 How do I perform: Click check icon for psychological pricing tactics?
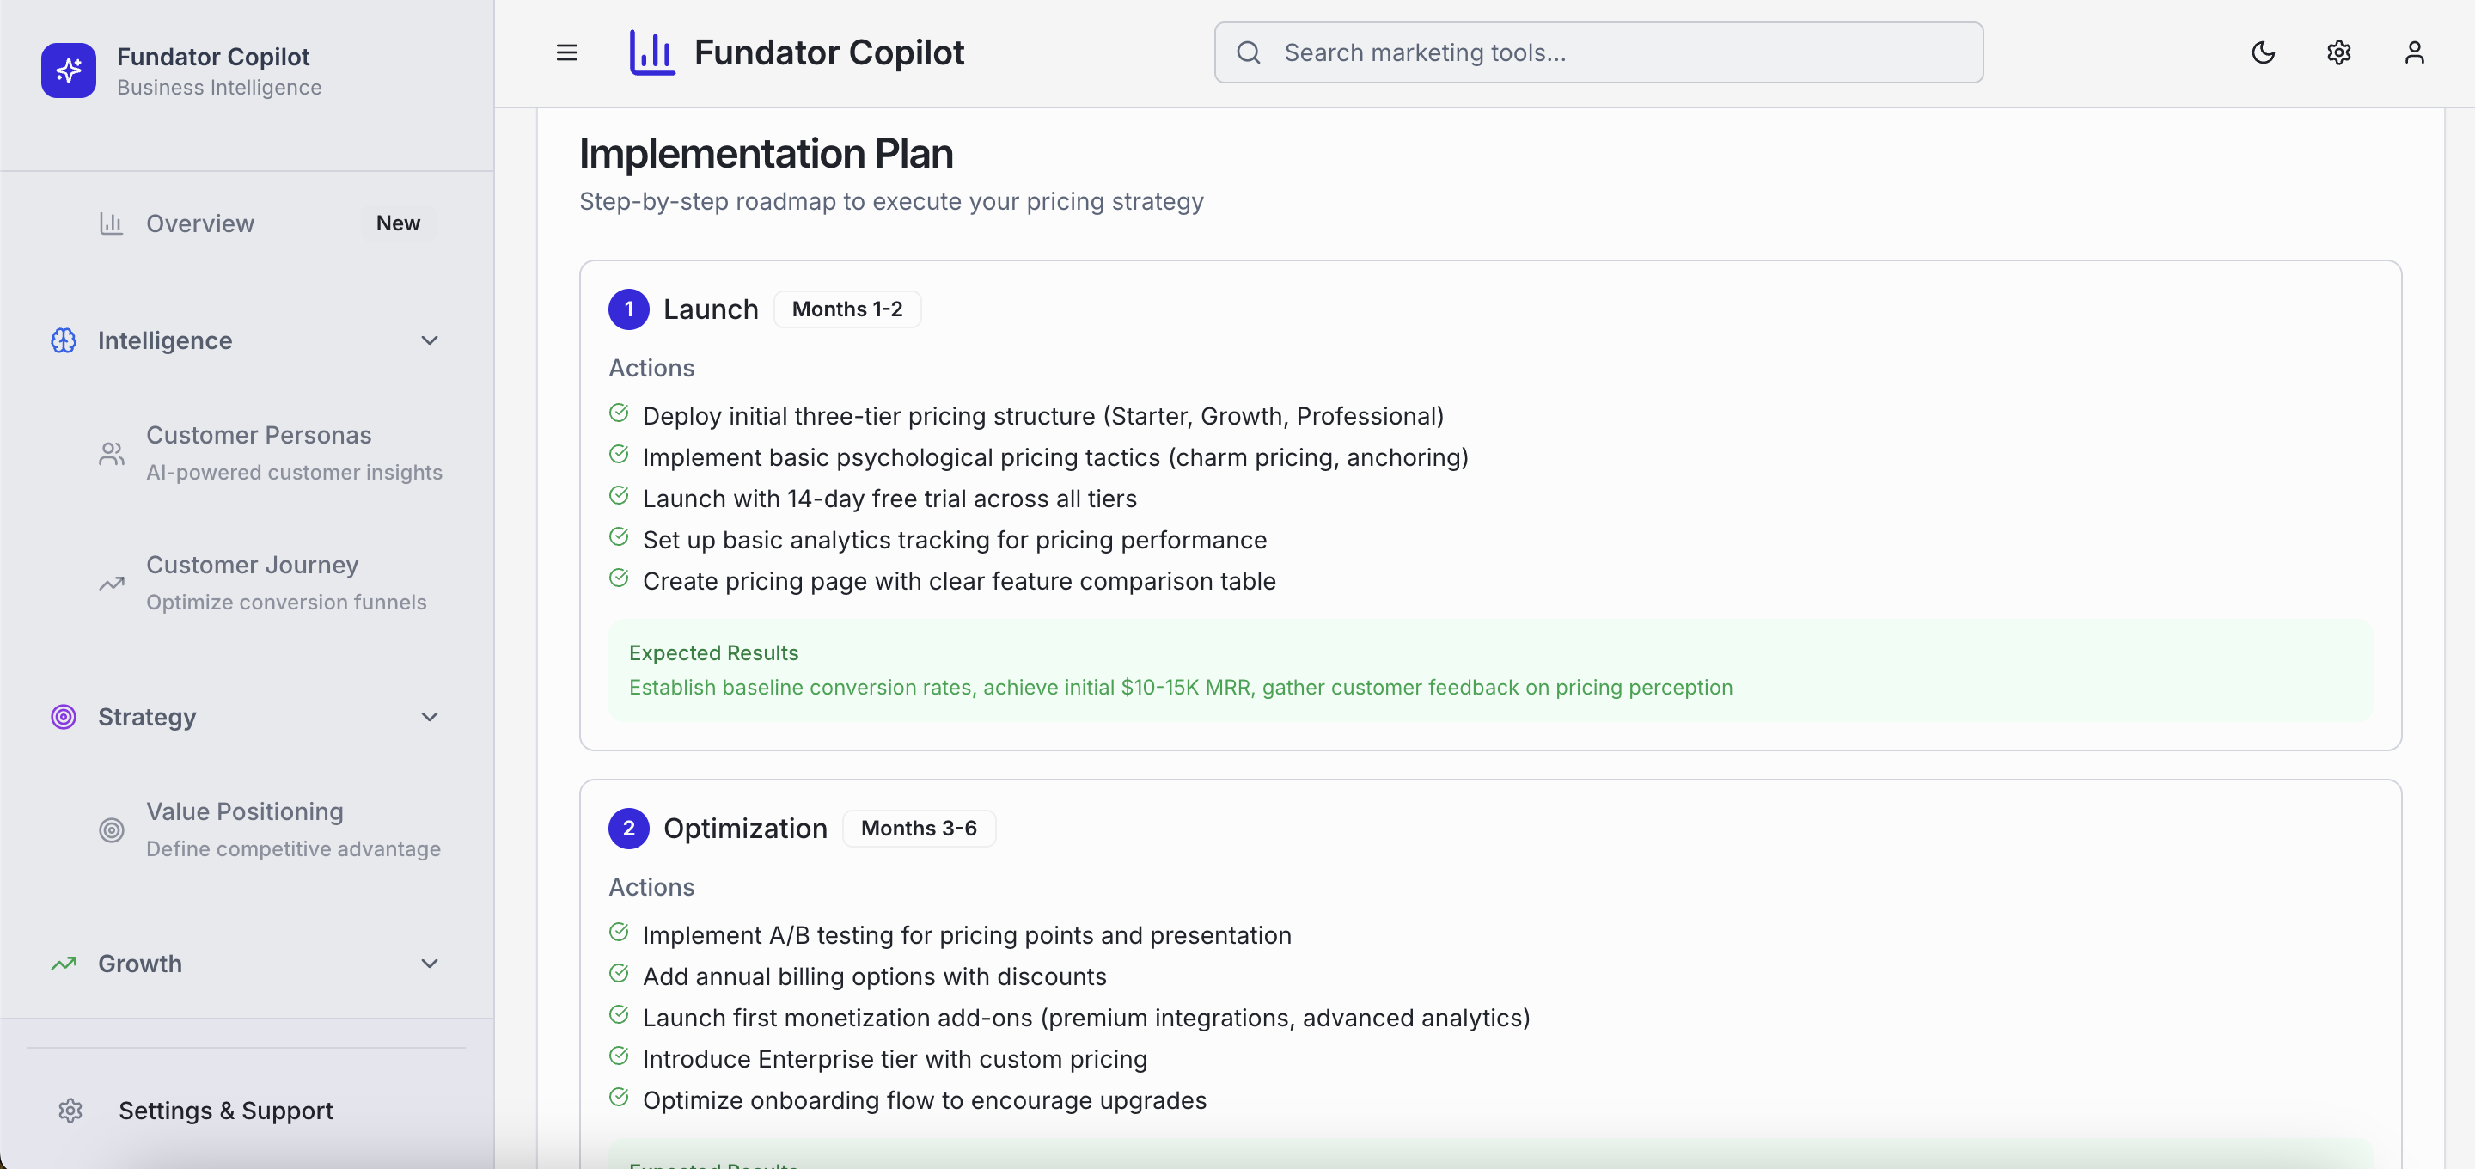tap(619, 454)
